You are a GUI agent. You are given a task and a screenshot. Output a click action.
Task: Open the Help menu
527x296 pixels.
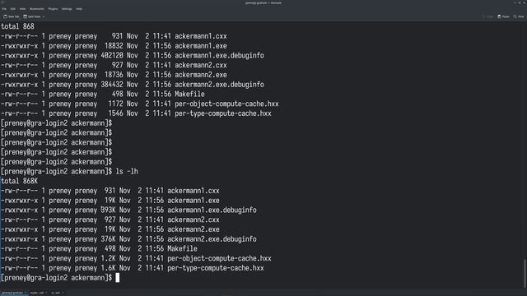(79, 9)
